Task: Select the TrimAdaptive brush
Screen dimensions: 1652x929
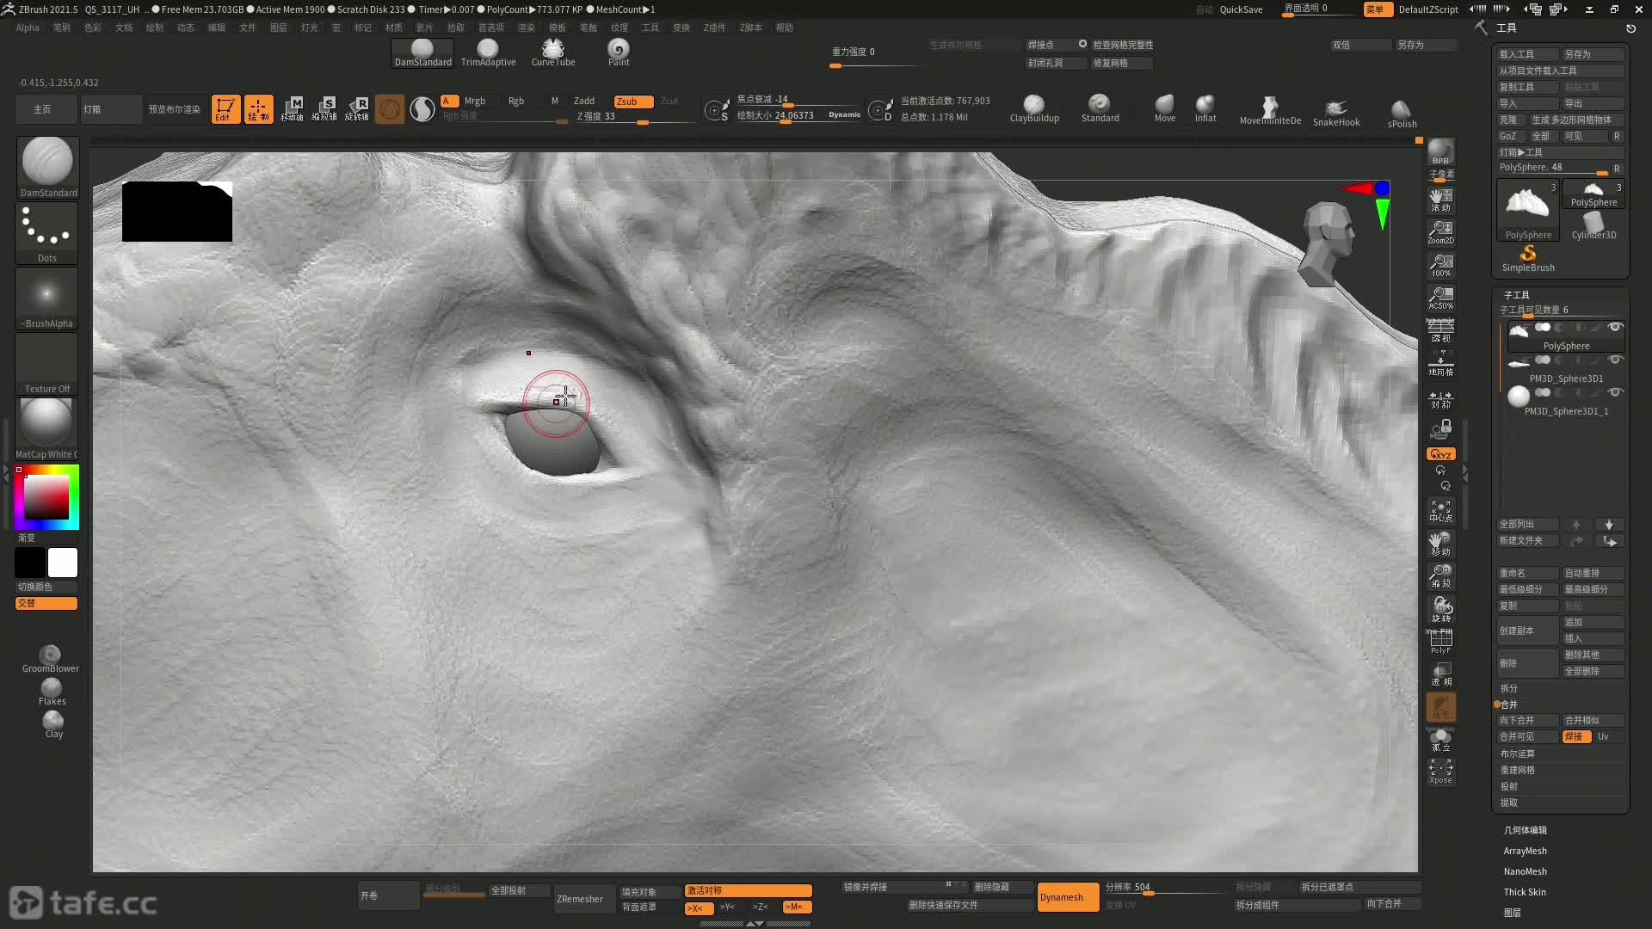Action: [x=488, y=52]
